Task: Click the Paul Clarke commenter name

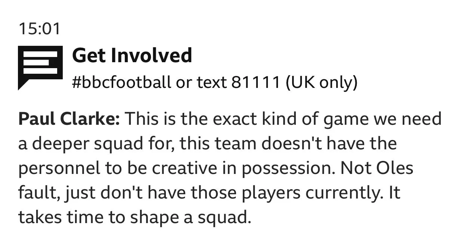Action: pyautogui.click(x=69, y=120)
